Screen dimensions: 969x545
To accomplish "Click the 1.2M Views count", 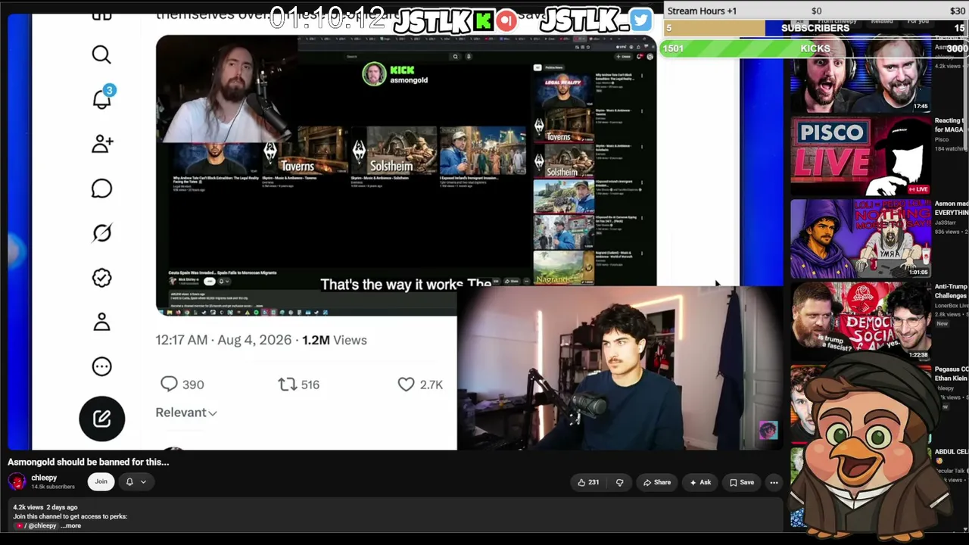I will coord(334,340).
